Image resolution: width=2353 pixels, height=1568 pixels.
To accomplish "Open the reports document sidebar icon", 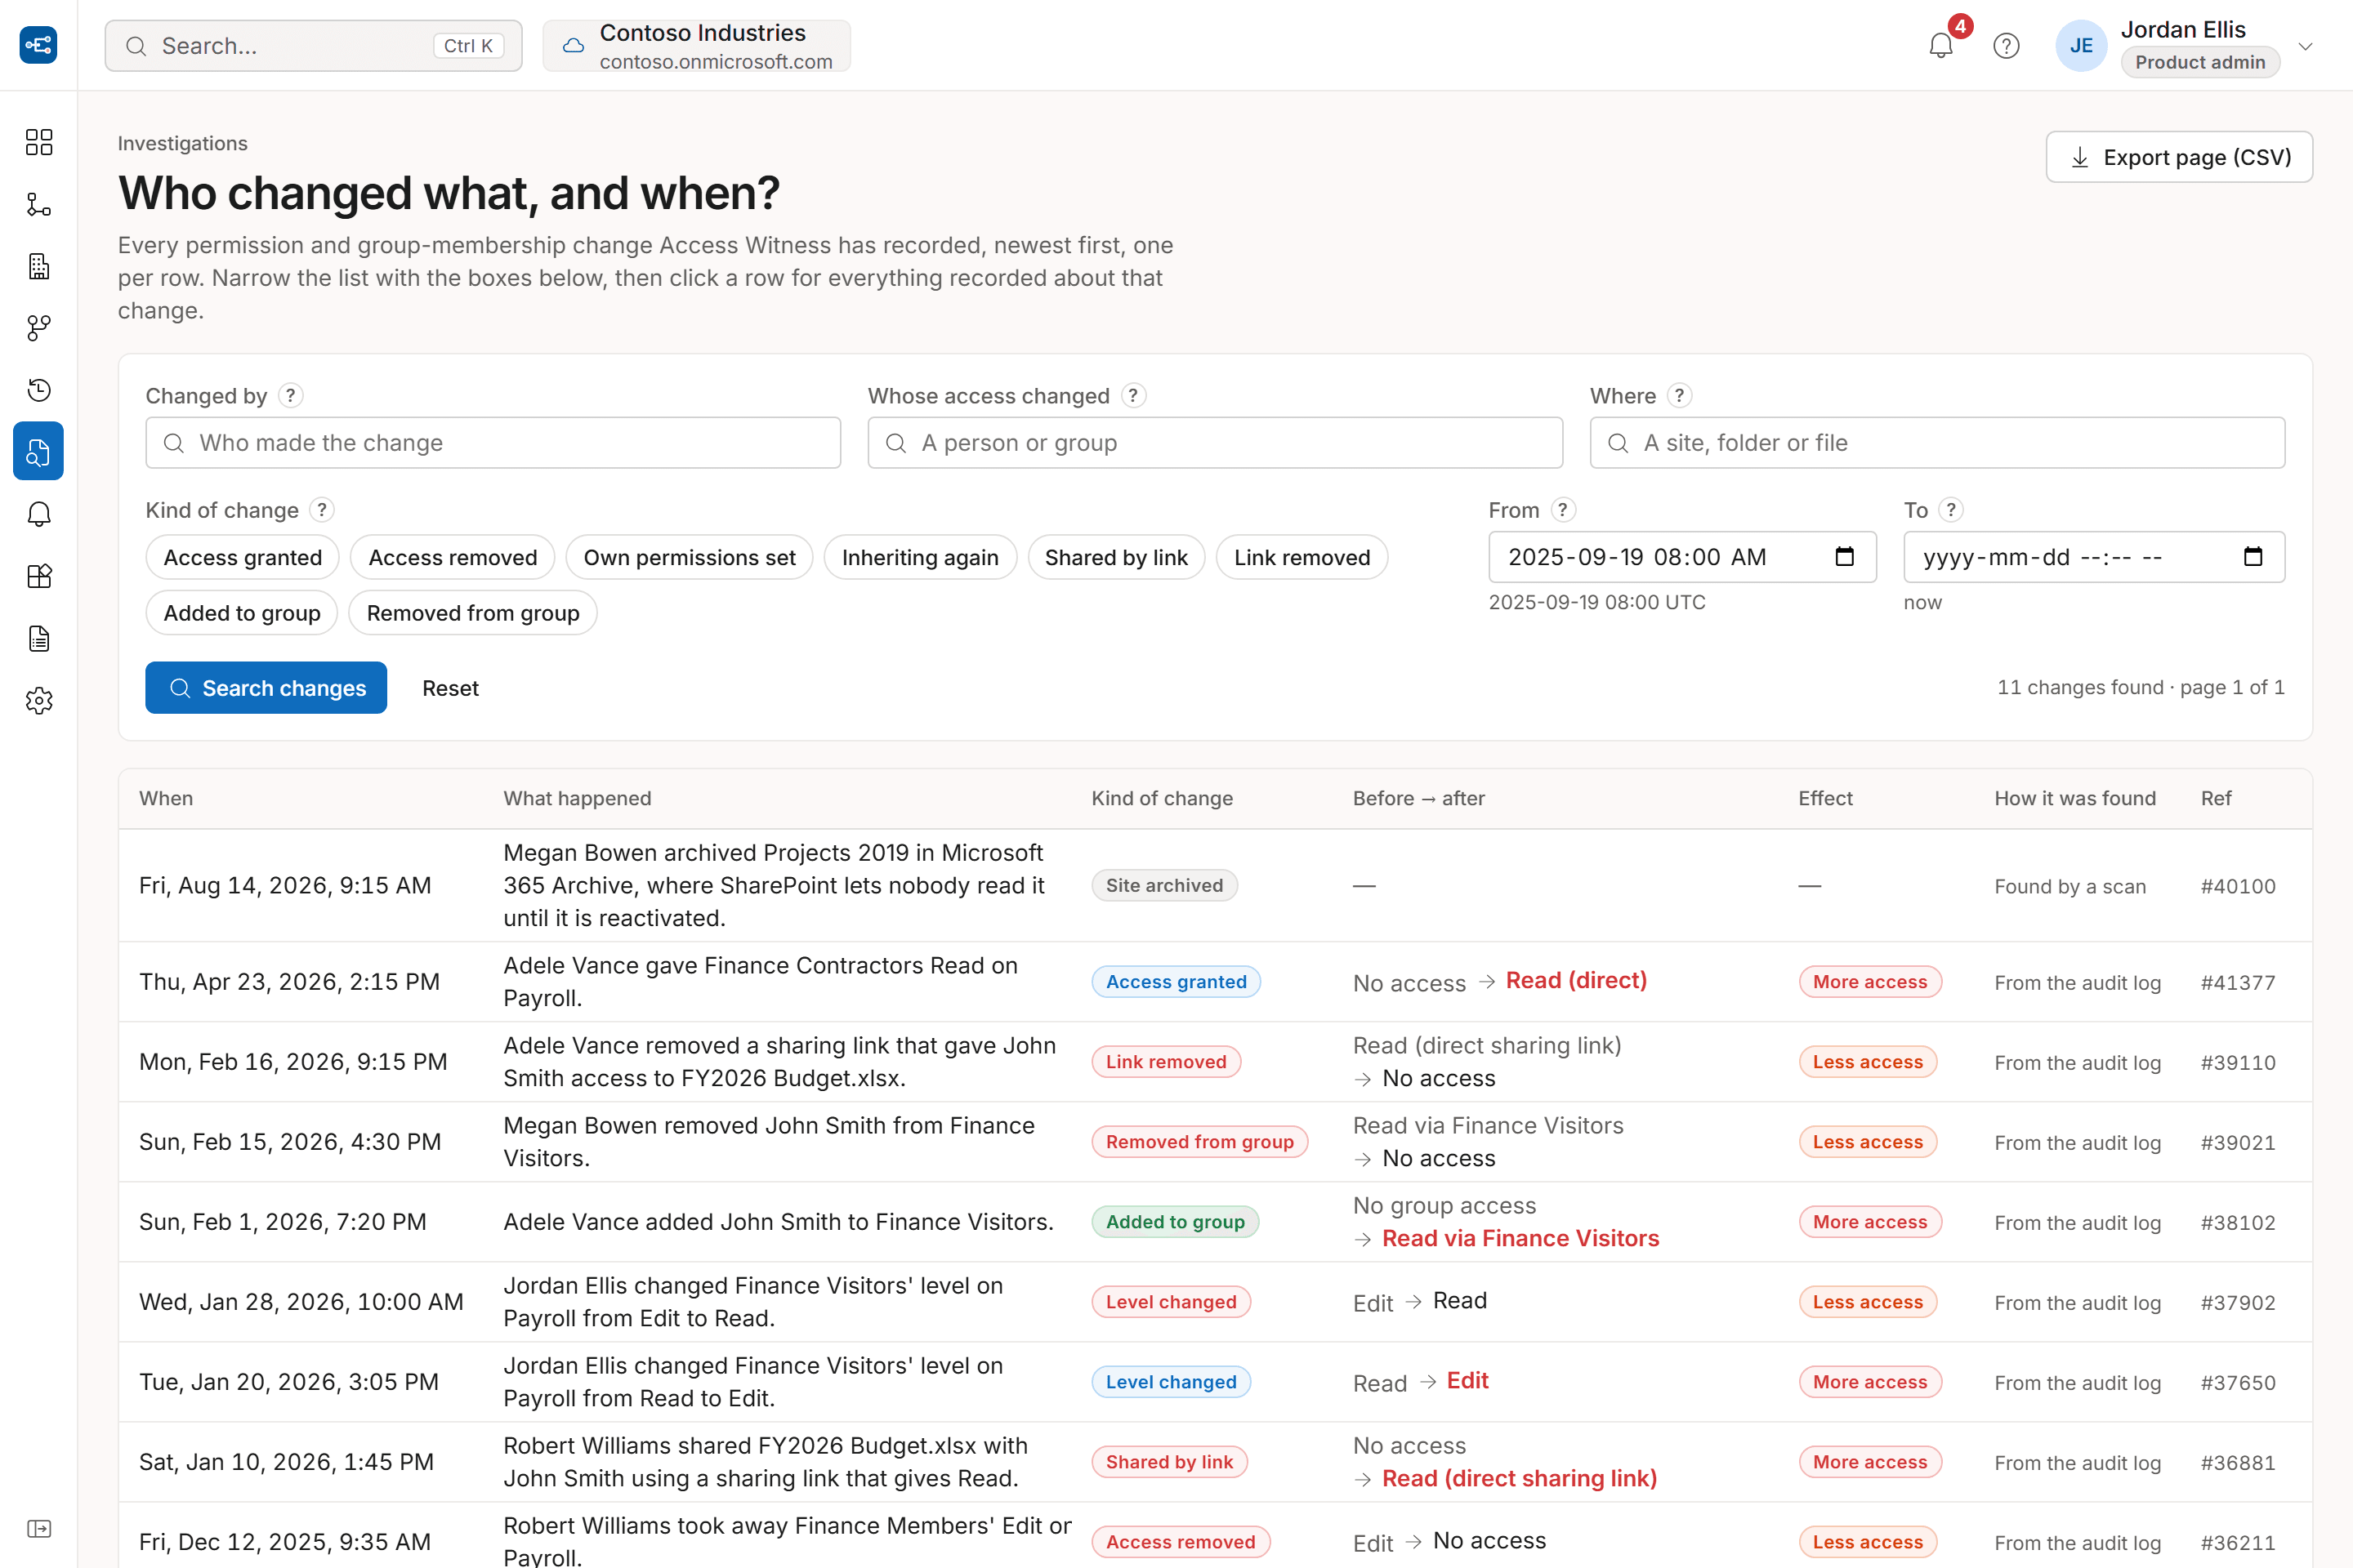I will 39,638.
